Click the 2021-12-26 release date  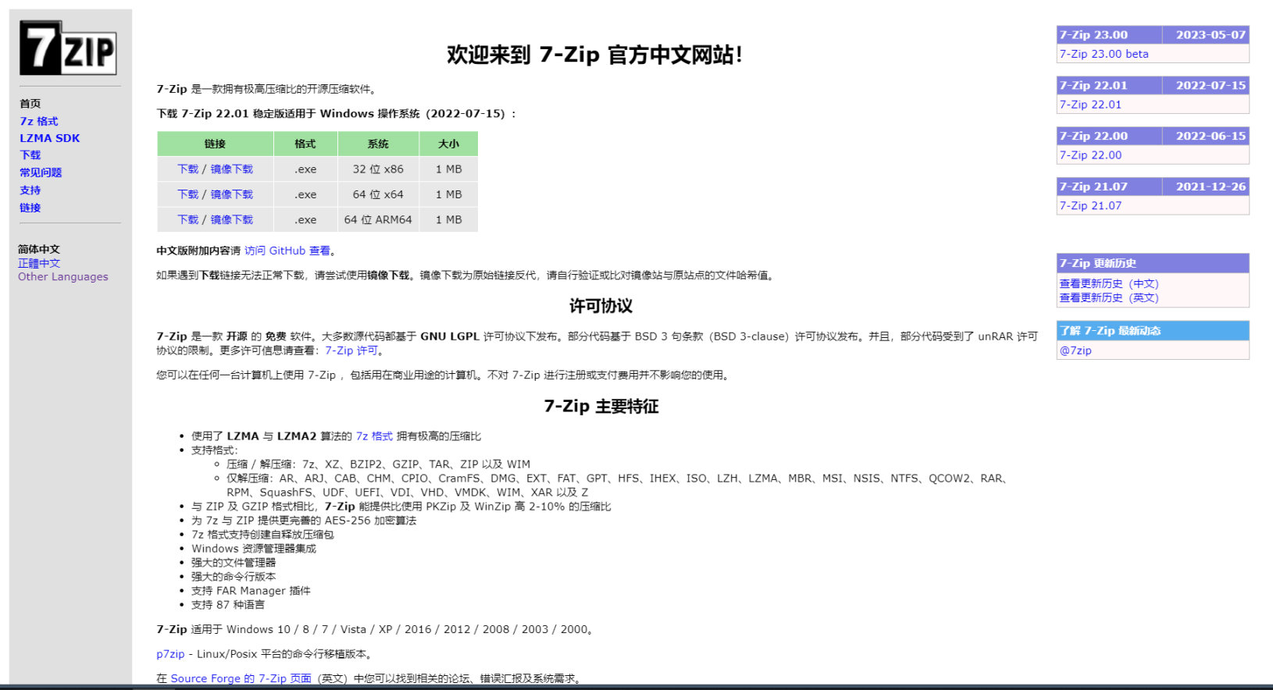[1211, 187]
